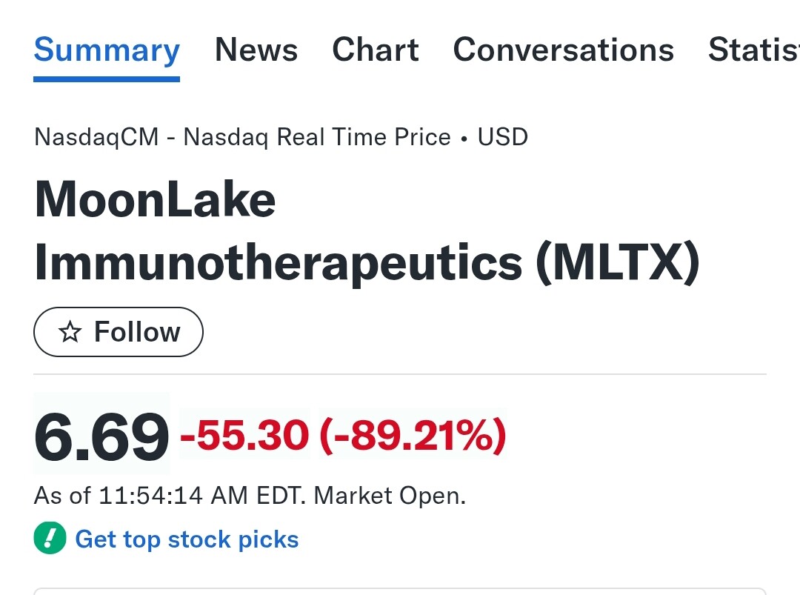Click the percent change (-89.21%)
The height and width of the screenshot is (595, 800).
(x=413, y=435)
